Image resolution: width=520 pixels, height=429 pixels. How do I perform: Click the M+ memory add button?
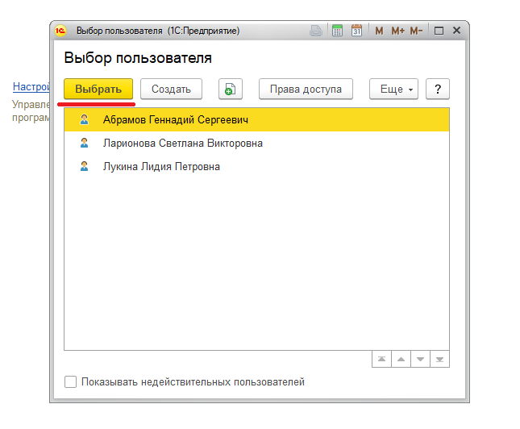coord(397,31)
